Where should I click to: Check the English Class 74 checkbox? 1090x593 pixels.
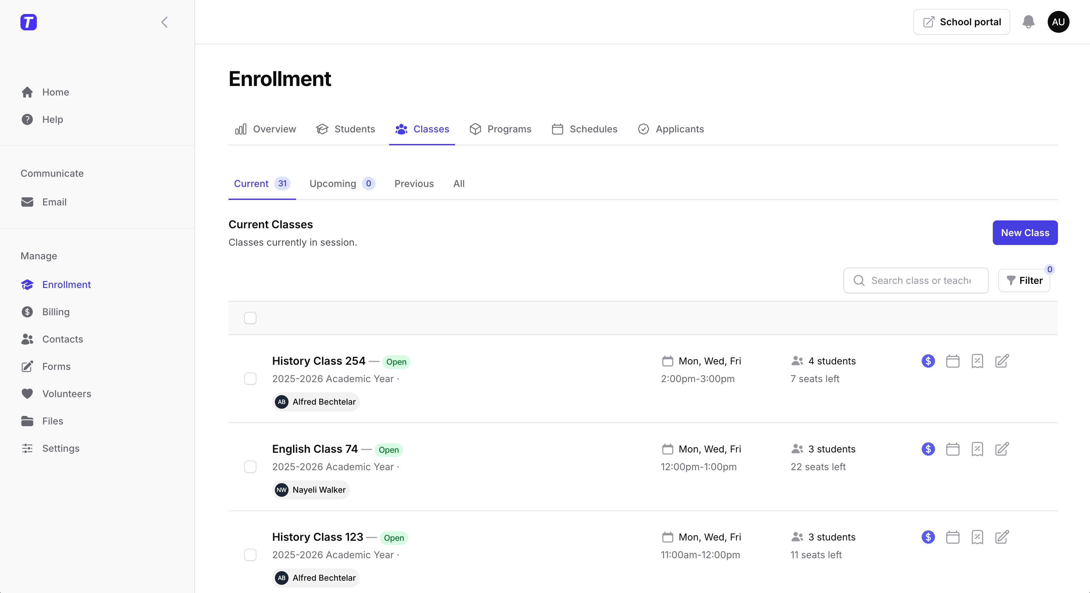click(x=250, y=466)
